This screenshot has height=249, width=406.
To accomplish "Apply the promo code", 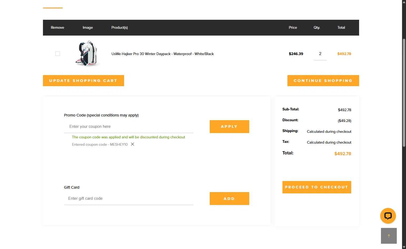I will (x=229, y=126).
